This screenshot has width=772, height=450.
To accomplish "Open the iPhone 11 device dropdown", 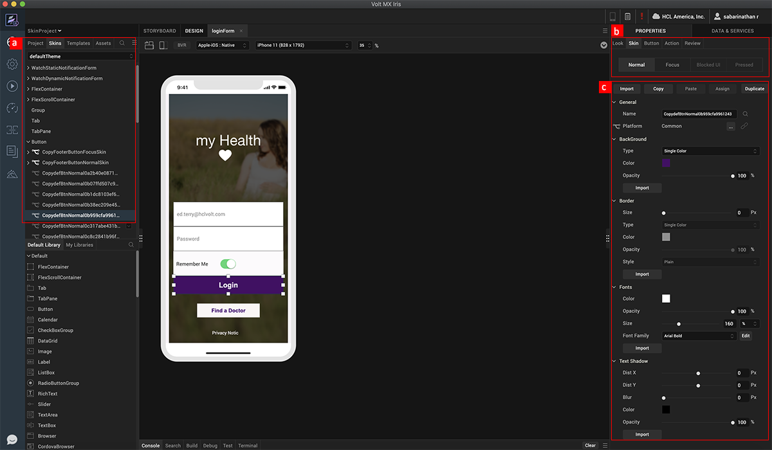I will 303,45.
